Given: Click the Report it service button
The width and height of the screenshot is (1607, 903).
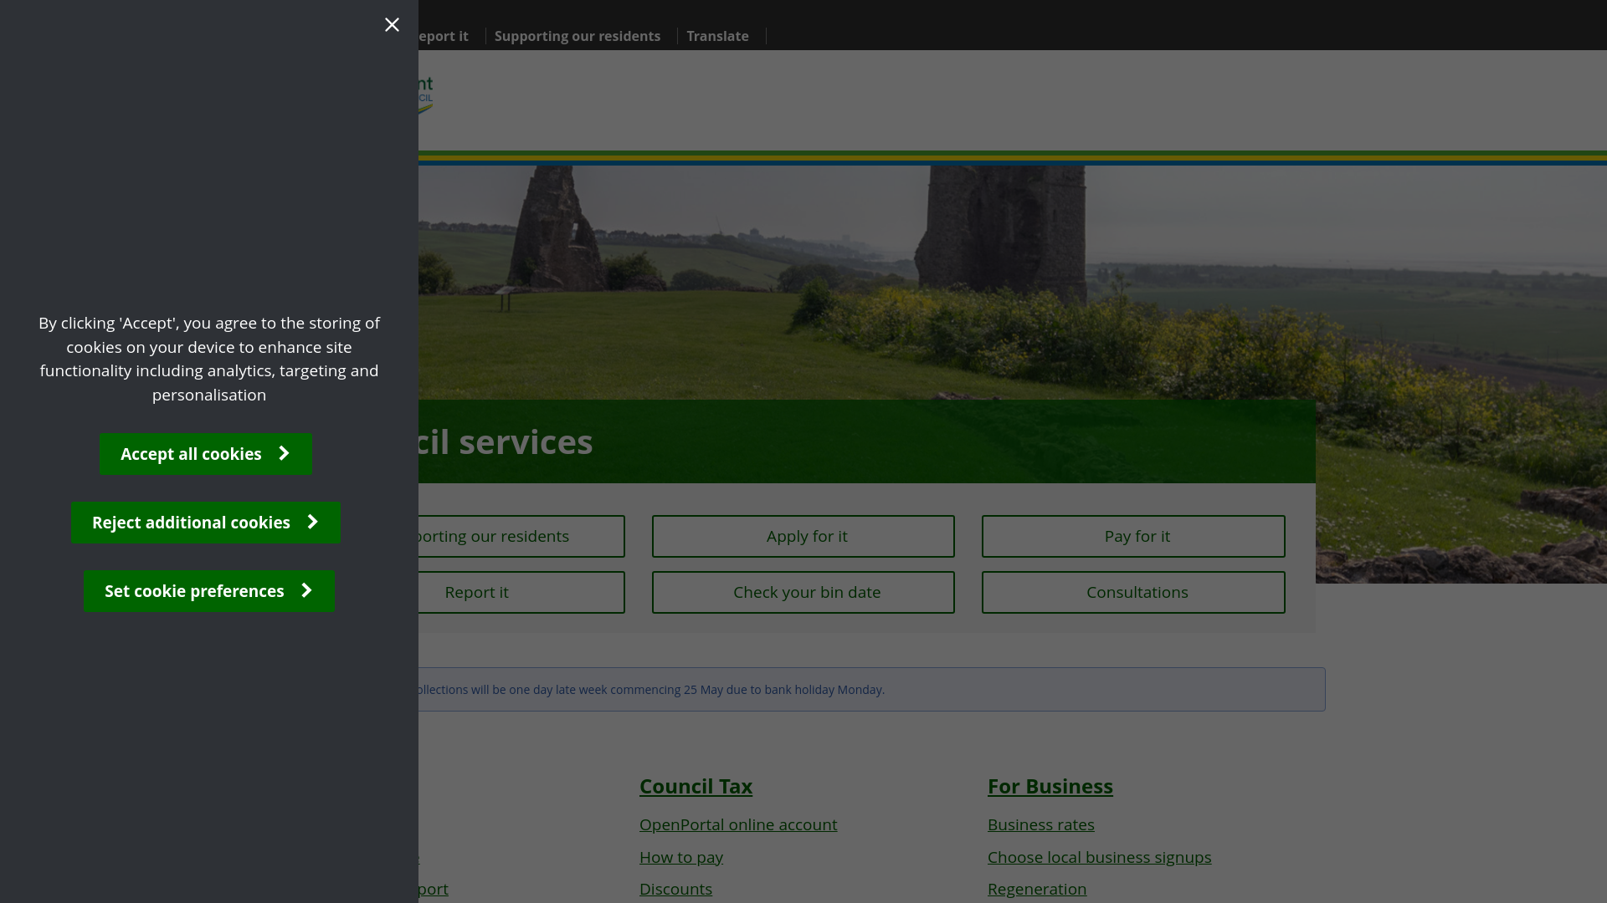Looking at the screenshot, I should [521, 592].
